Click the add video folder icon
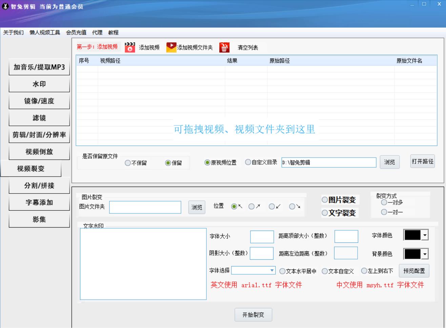The height and width of the screenshot is (328, 446). tap(171, 47)
